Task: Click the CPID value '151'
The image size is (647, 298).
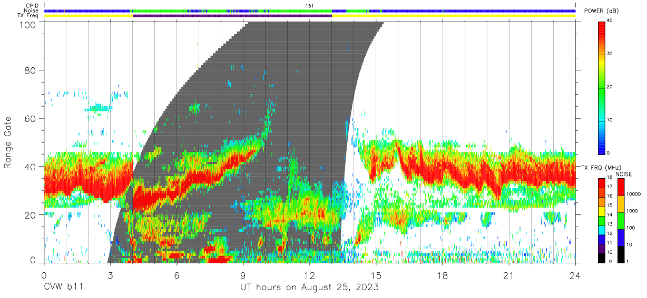Action: point(310,5)
